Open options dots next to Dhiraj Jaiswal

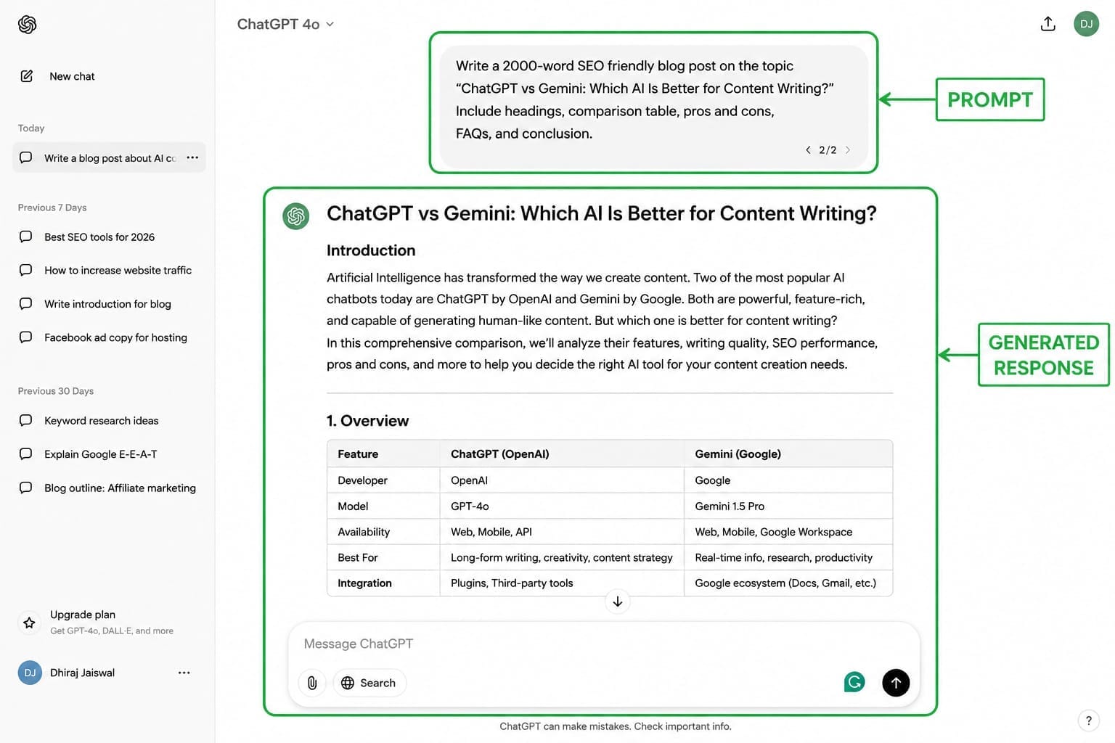pos(184,673)
